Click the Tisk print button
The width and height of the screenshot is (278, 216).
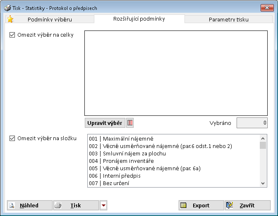pos(76,205)
